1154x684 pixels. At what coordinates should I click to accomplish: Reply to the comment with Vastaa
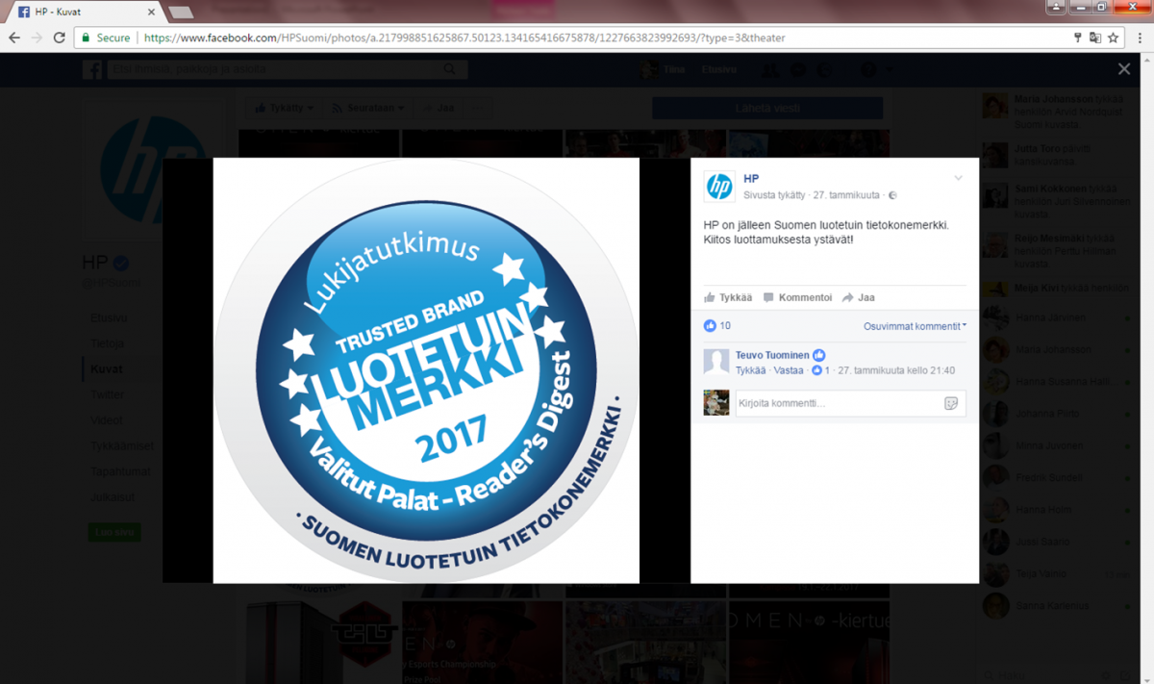(x=789, y=370)
